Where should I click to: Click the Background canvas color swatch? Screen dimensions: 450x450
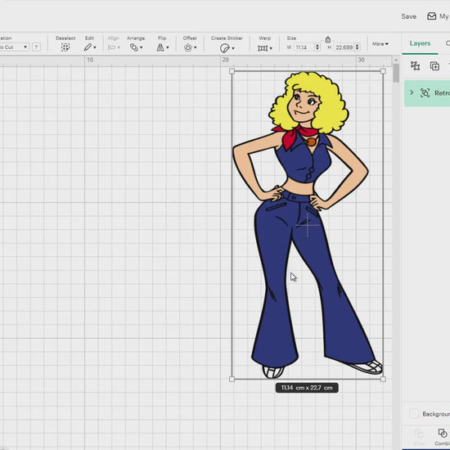pos(413,413)
